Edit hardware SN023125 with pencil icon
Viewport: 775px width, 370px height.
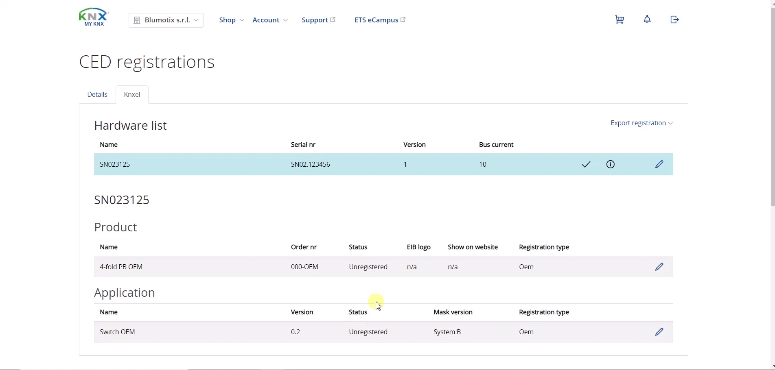[x=659, y=164]
